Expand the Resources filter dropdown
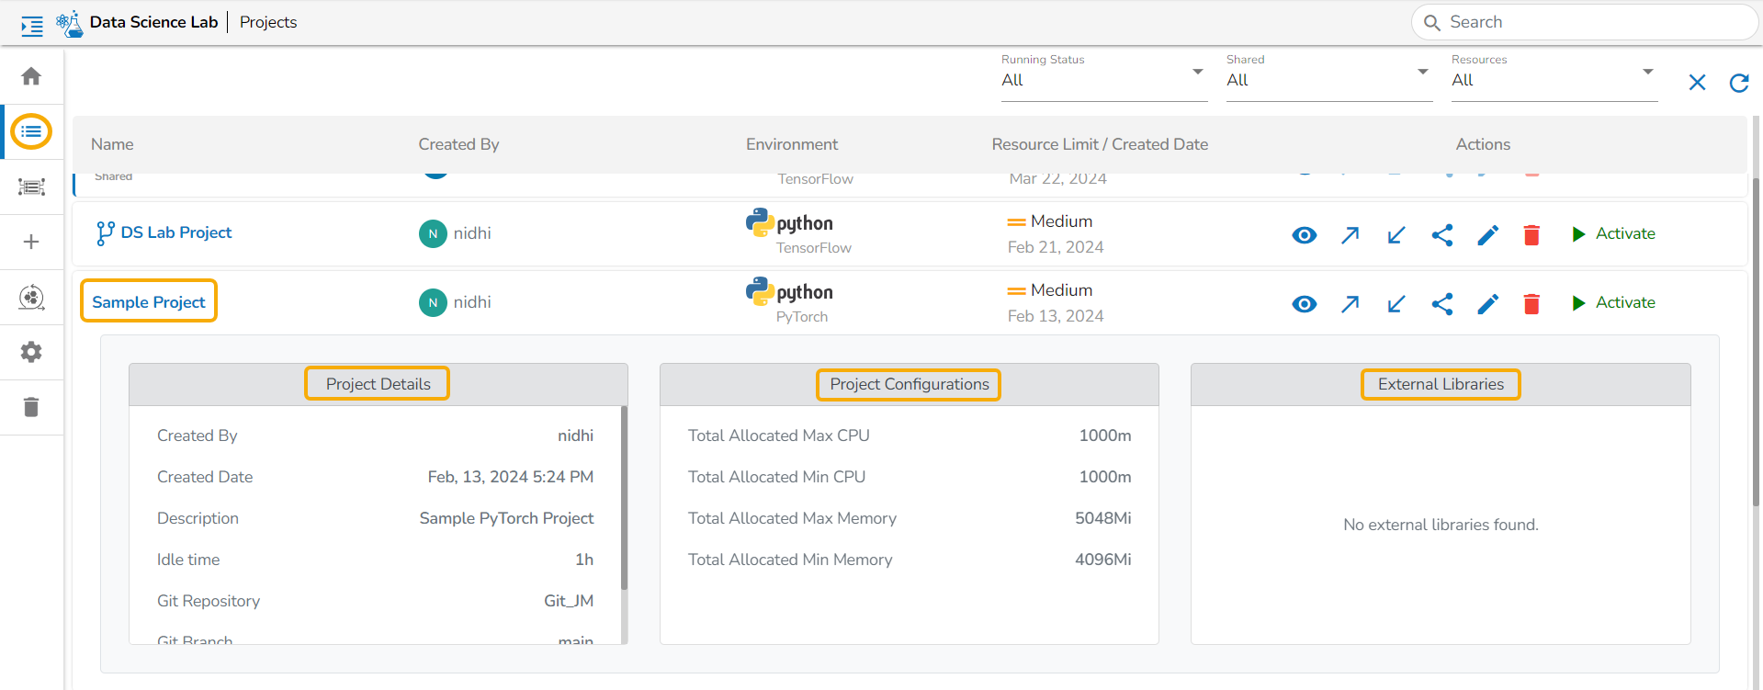The image size is (1763, 690). [x=1553, y=80]
